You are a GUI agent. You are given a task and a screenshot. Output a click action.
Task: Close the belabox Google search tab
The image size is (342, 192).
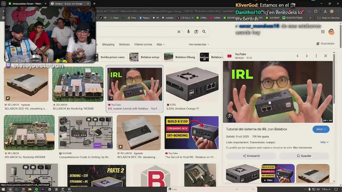point(88,4)
